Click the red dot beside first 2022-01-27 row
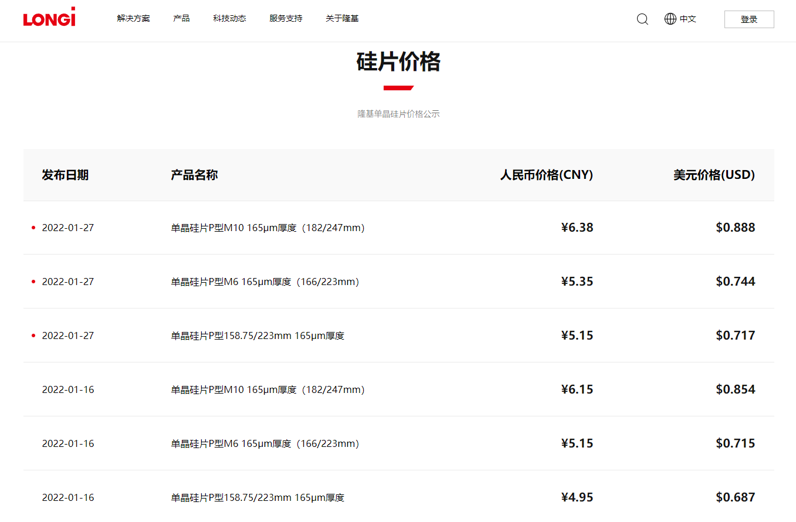 (x=33, y=228)
